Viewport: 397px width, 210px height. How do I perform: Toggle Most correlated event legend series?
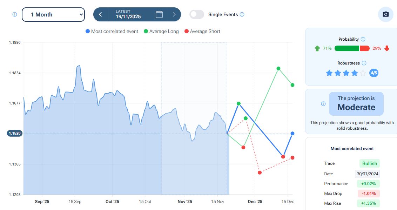click(x=112, y=31)
